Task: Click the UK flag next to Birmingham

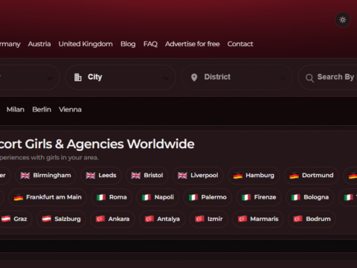Action: pos(25,176)
